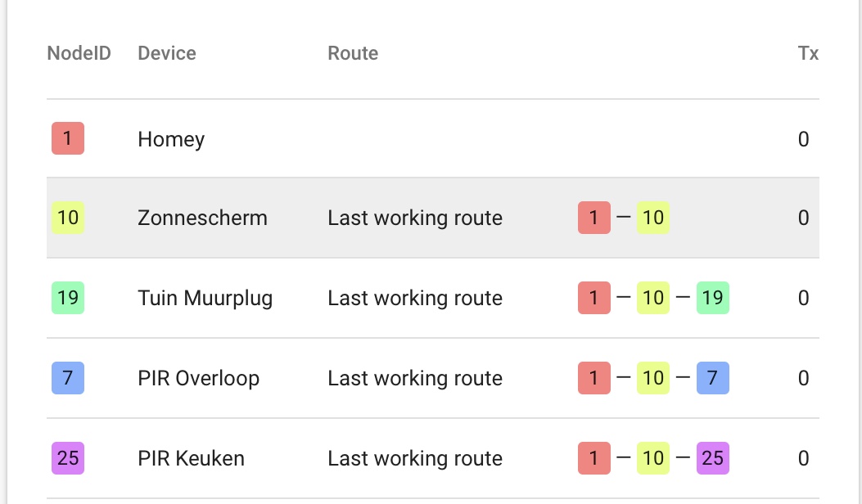Sort by the NodeID column header
Image resolution: width=862 pixels, height=504 pixels.
pos(79,53)
